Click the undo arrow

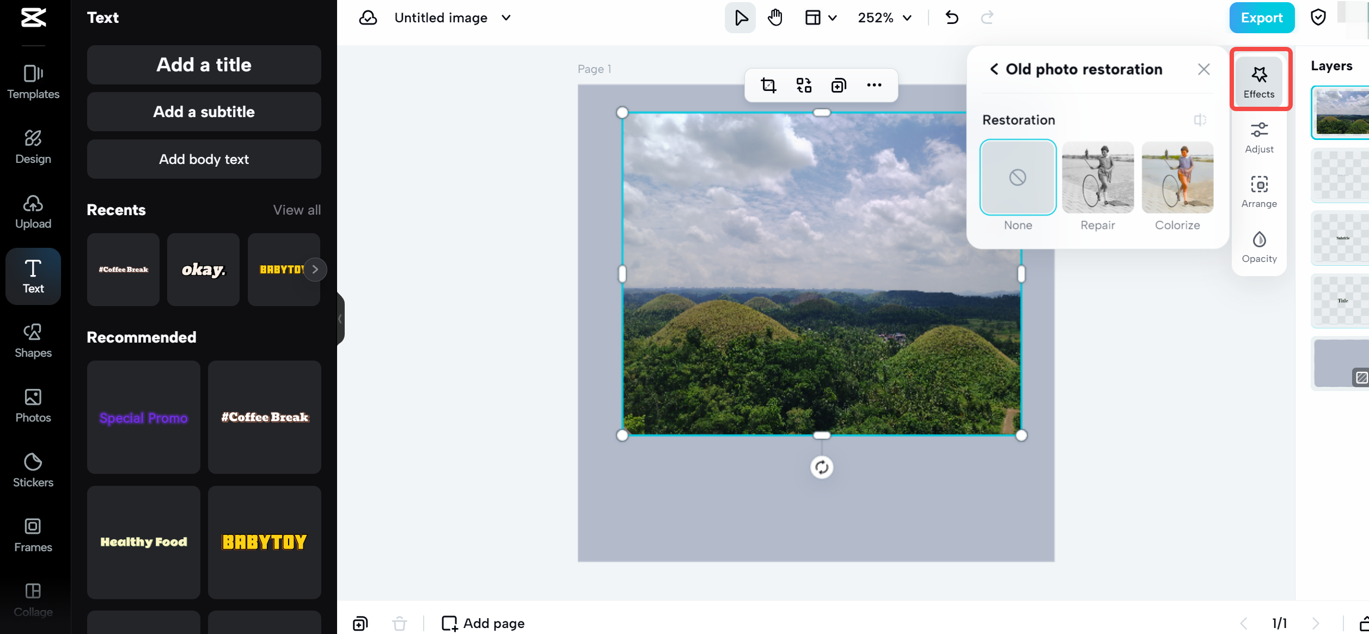tap(951, 18)
